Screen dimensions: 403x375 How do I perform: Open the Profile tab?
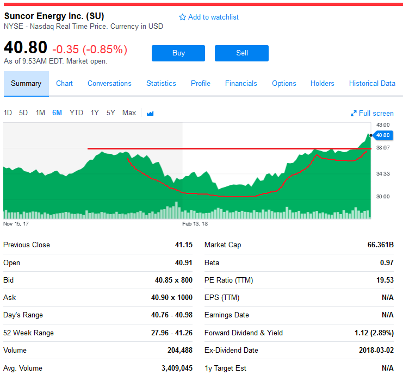click(201, 84)
